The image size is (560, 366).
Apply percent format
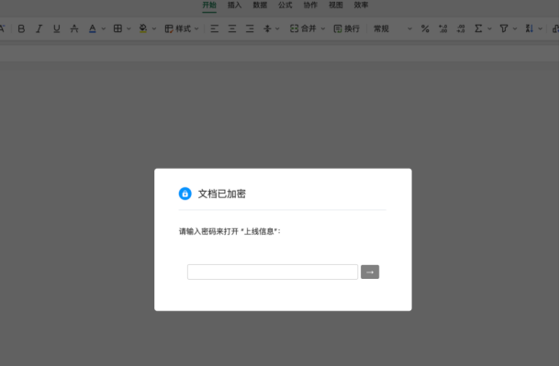pos(425,29)
